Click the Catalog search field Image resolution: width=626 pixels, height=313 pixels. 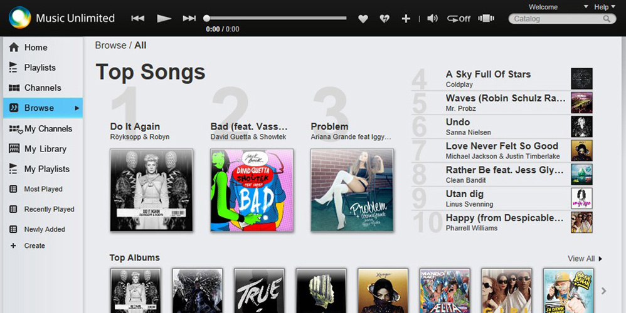click(562, 19)
